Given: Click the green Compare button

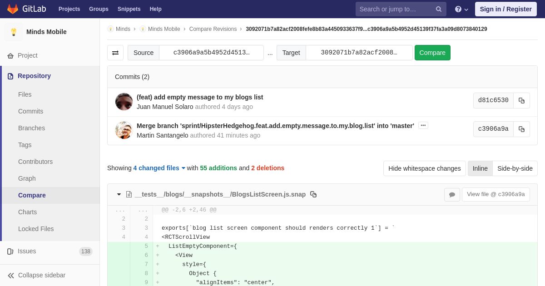Looking at the screenshot, I should pyautogui.click(x=432, y=53).
